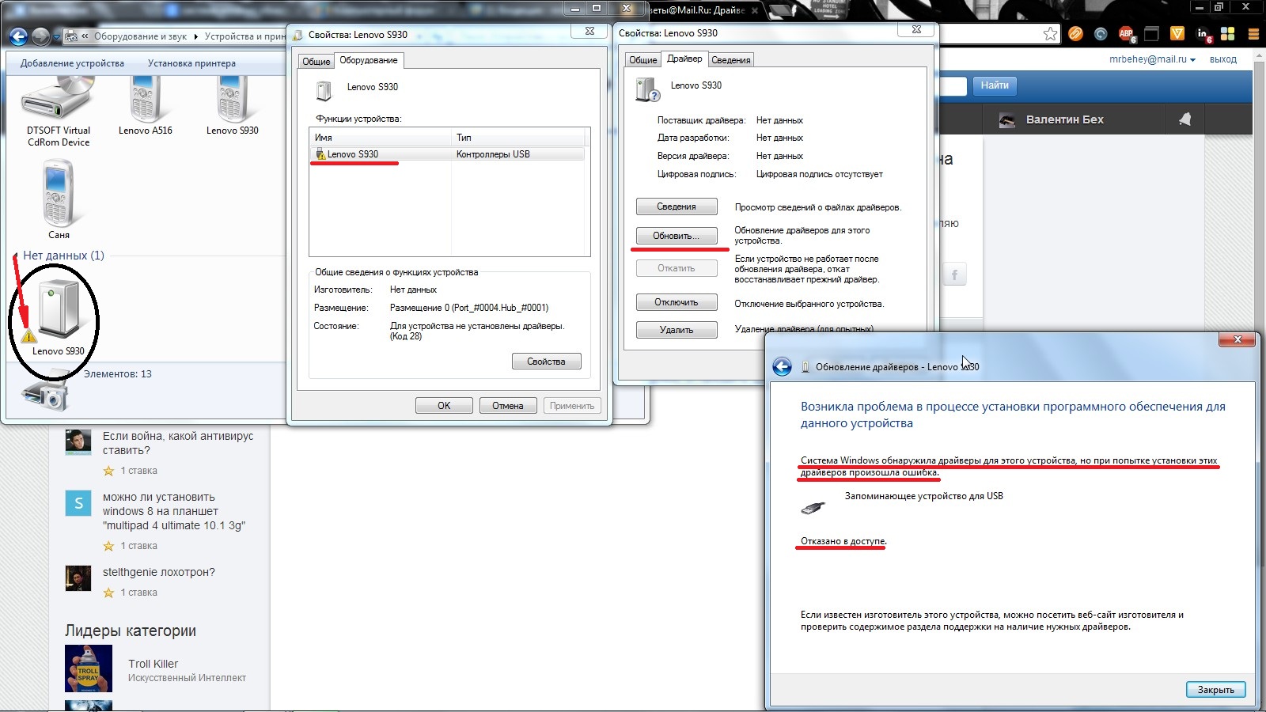Image resolution: width=1266 pixels, height=712 pixels.
Task: Click the USB storage device icon in the wizard
Action: 813,506
